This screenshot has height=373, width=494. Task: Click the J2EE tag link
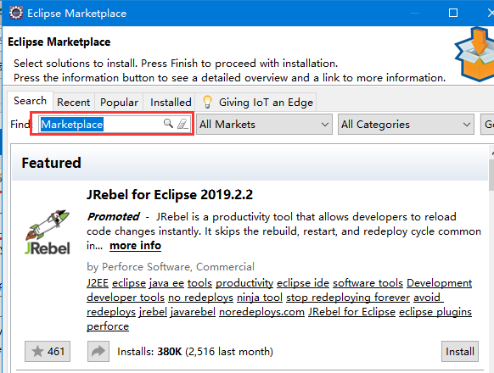pos(98,282)
